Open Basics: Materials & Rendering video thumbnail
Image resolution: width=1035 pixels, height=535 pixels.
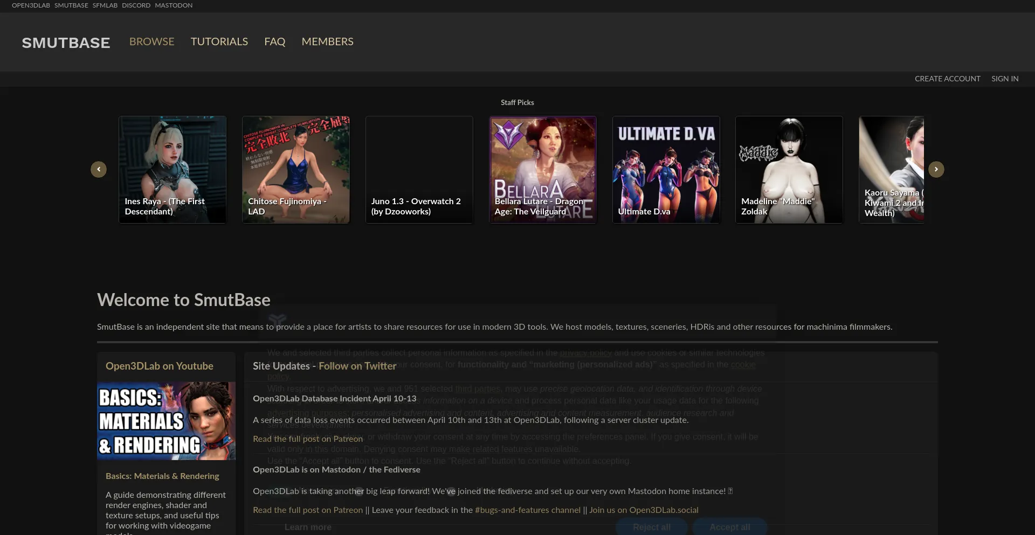[x=166, y=421]
